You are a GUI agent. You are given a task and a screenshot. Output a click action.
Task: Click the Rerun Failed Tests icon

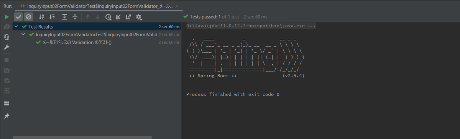7,27
